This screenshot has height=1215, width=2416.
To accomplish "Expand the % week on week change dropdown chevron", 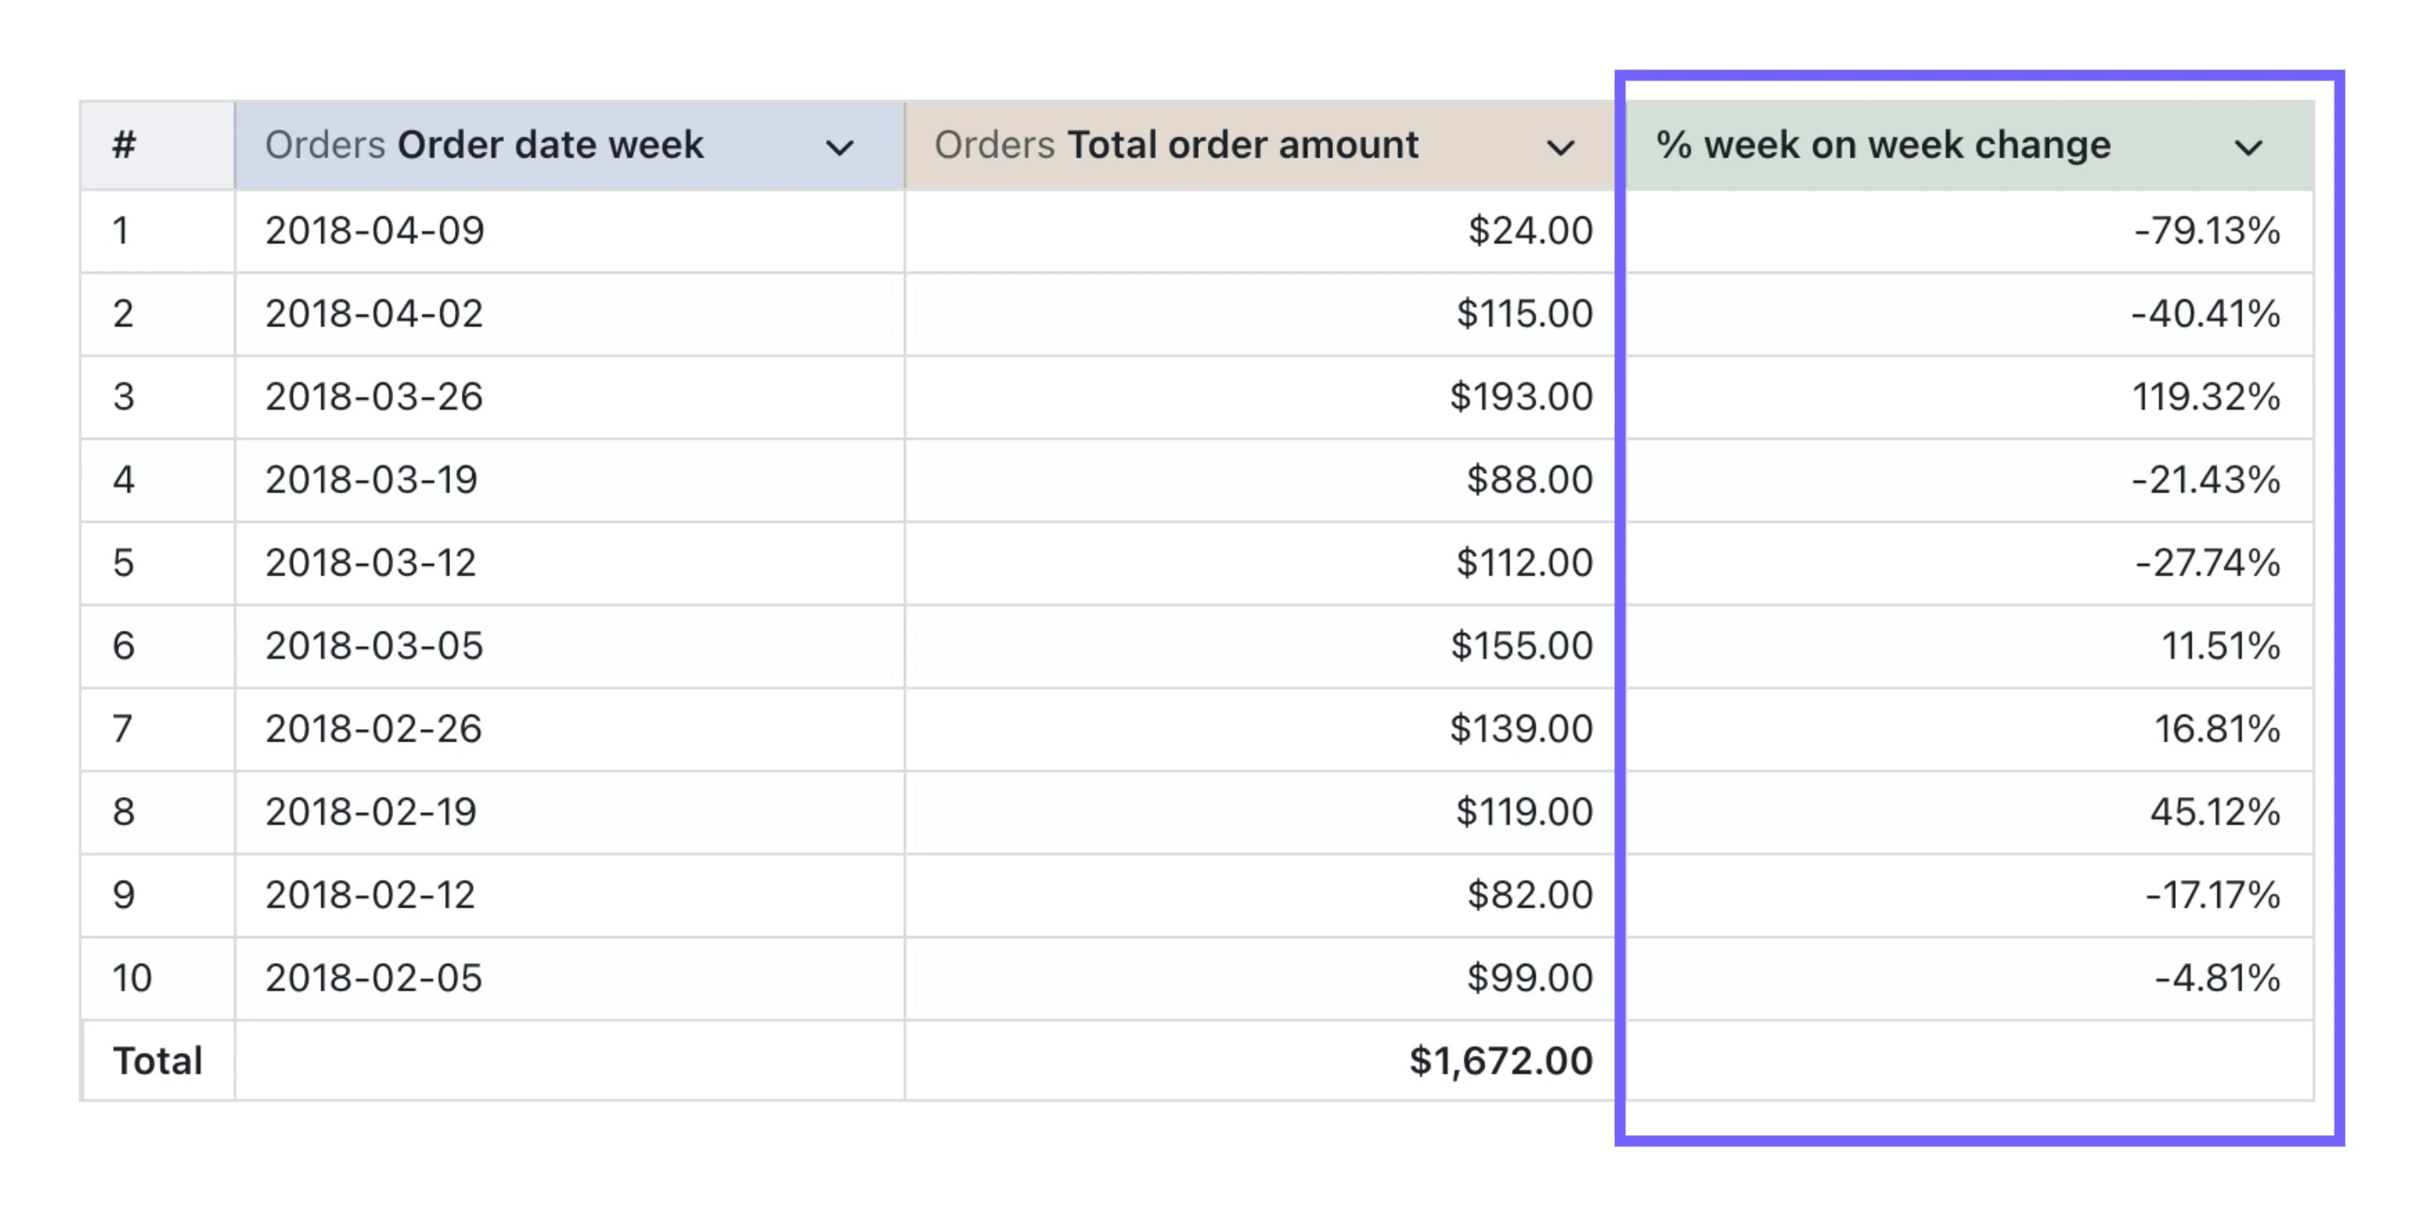I will 2248,147.
